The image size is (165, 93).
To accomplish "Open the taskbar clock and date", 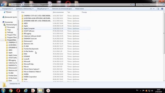I will point(159,91).
